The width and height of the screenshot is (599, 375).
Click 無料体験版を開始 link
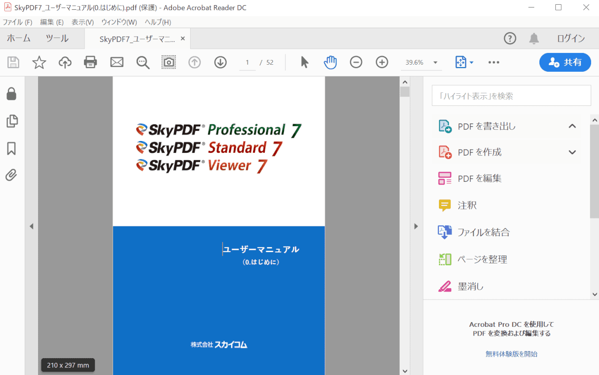[x=511, y=354]
